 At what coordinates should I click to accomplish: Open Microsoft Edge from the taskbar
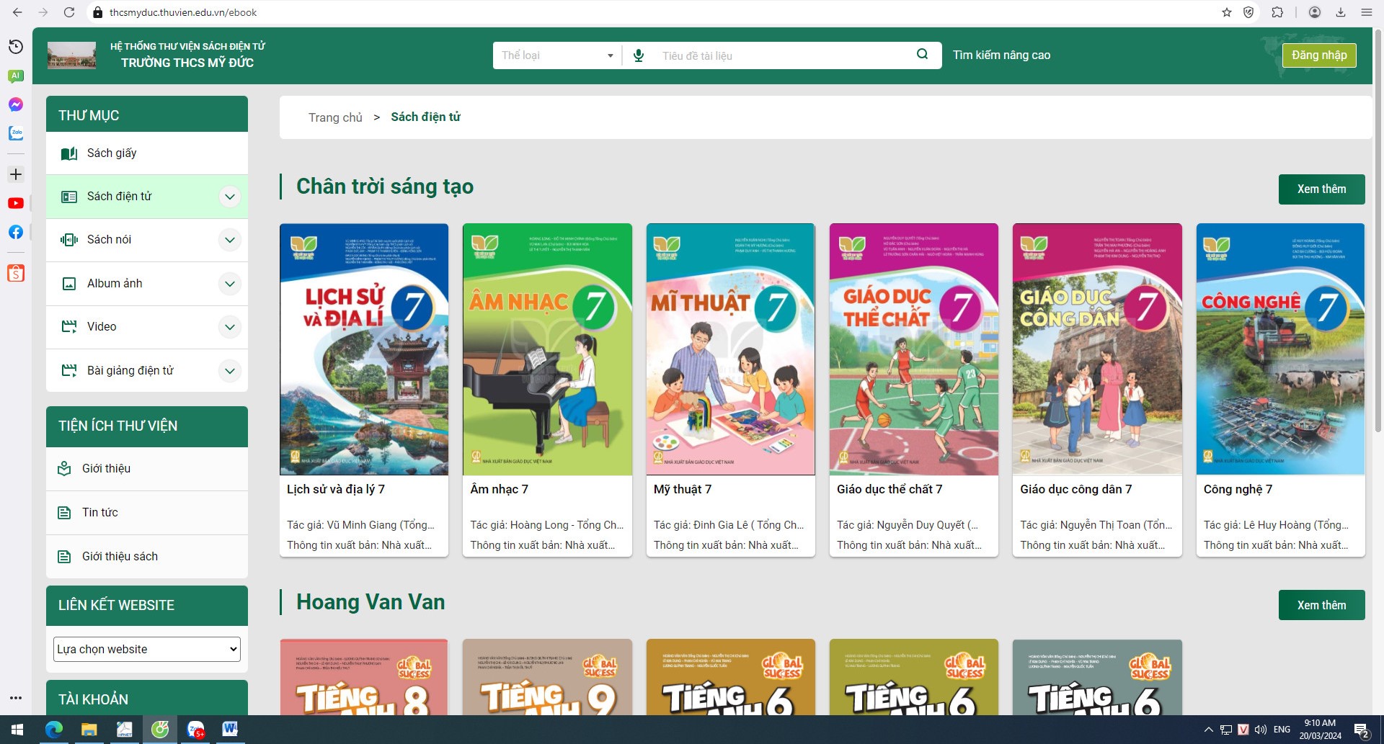click(54, 730)
